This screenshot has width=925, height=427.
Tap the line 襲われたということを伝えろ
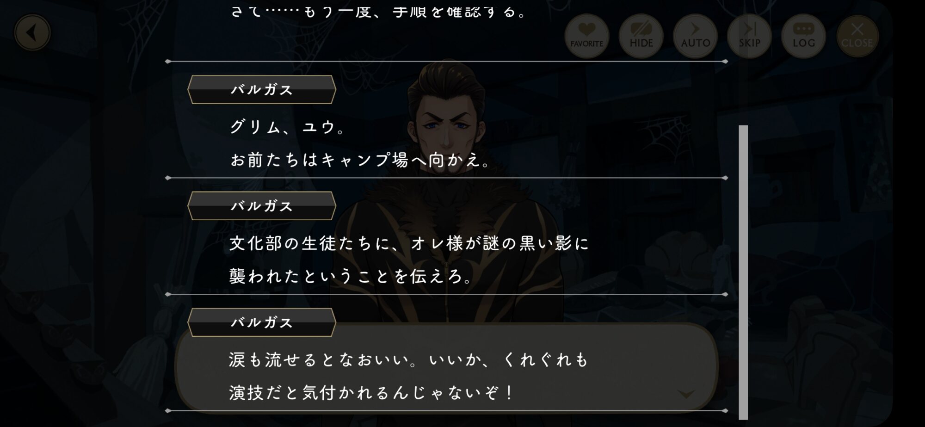coord(351,277)
